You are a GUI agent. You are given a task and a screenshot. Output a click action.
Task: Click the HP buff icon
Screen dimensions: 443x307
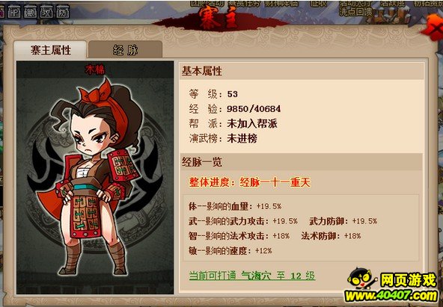[14, 12]
